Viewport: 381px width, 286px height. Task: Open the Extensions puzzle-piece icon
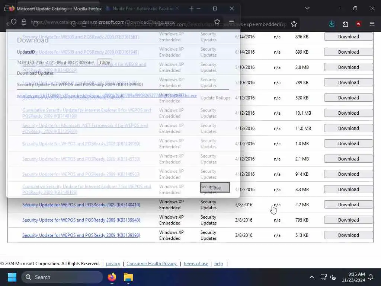pos(345,24)
